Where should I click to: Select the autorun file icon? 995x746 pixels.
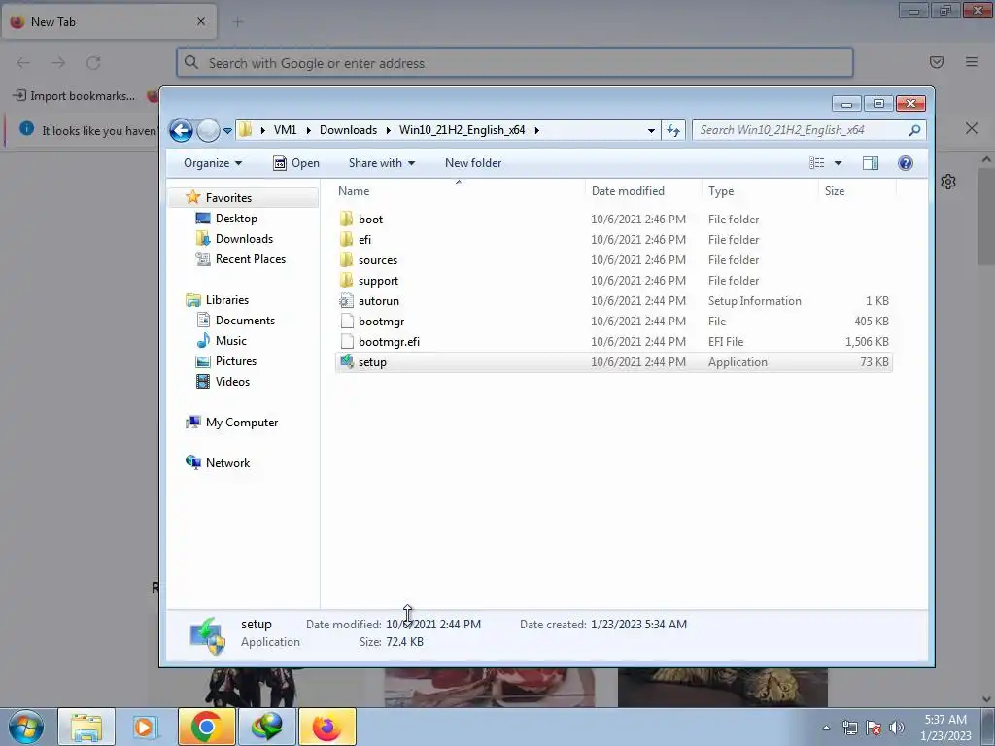point(347,301)
